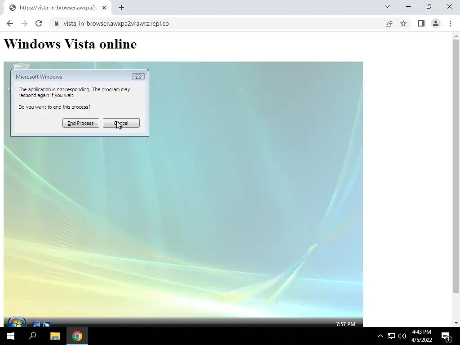Reload the page with the refresh icon
This screenshot has height=345, width=460.
coord(39,23)
